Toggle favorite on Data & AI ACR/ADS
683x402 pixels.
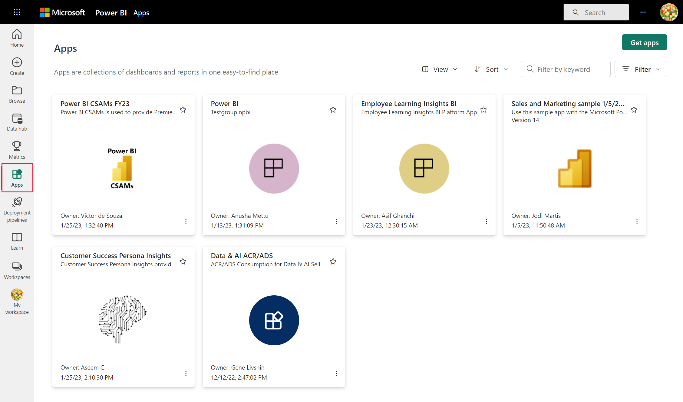333,261
